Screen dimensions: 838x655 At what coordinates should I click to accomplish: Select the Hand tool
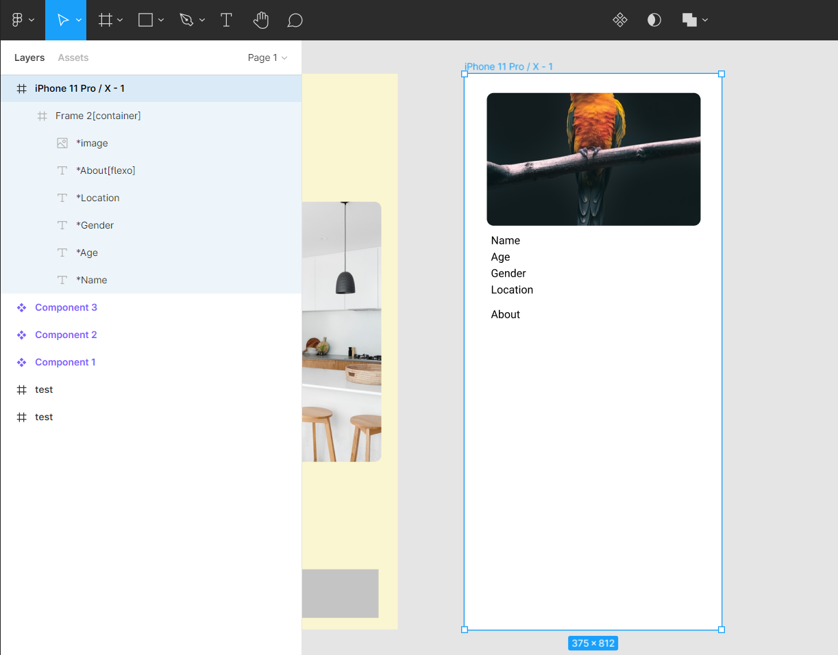coord(261,21)
